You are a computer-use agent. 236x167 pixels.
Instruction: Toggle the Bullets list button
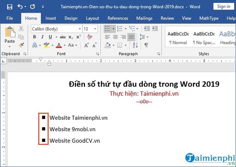click(x=108, y=28)
